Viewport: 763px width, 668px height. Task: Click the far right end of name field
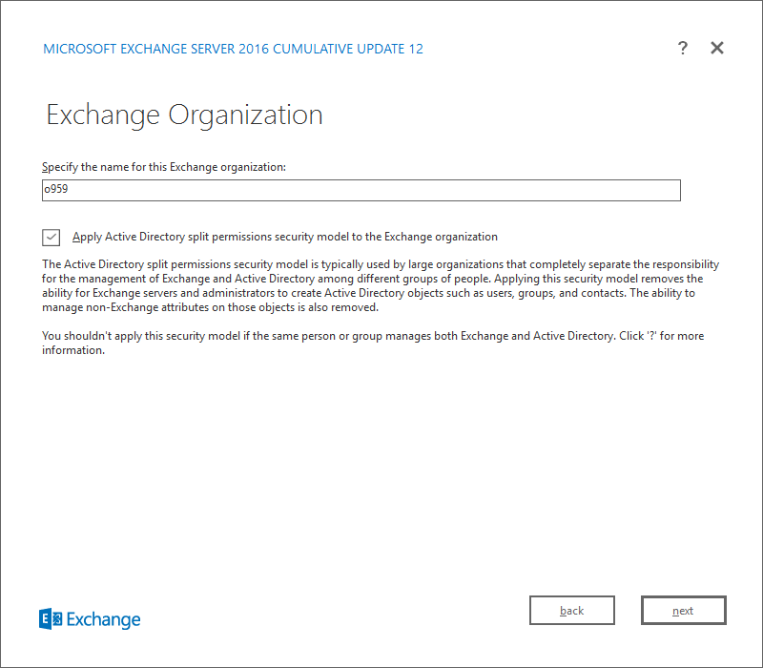675,190
